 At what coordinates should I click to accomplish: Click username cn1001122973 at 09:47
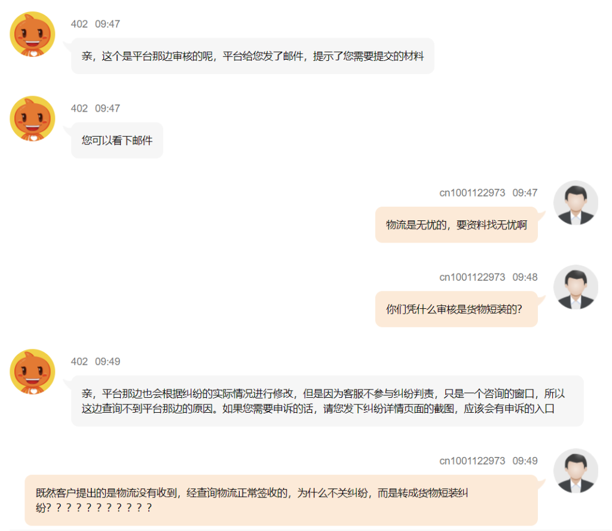point(472,193)
